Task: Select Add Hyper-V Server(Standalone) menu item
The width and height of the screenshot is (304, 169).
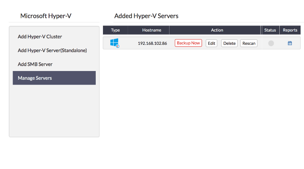Action: coord(52,51)
